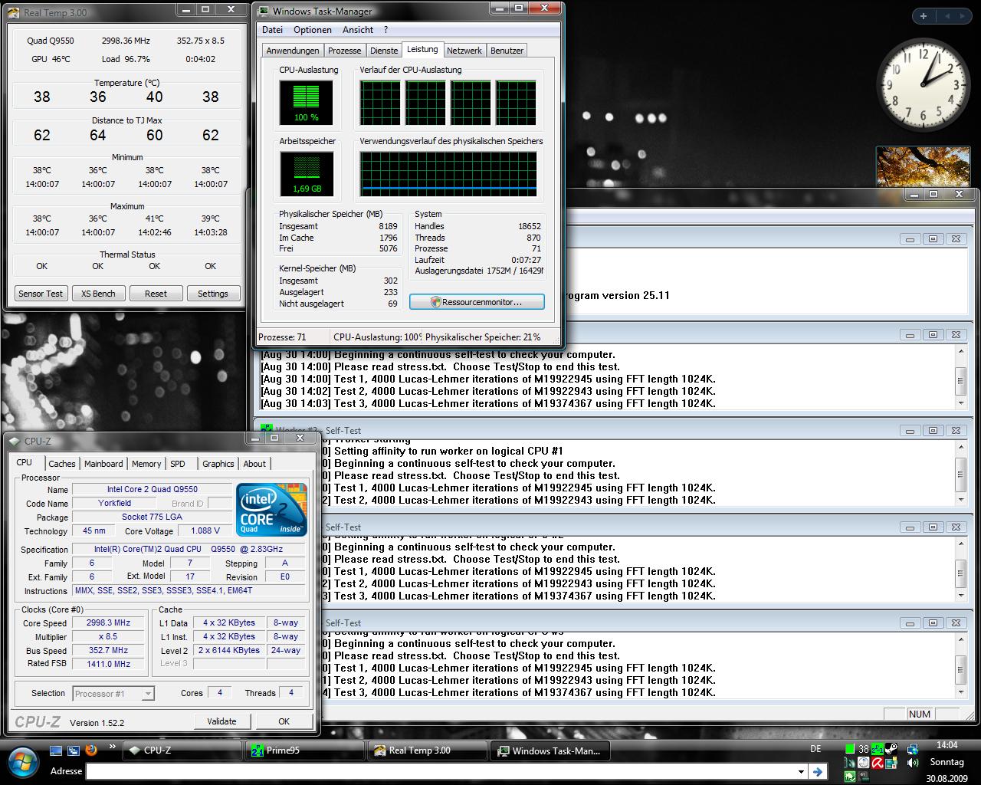
Task: Click CPU-Z taskbar button
Action: (181, 751)
